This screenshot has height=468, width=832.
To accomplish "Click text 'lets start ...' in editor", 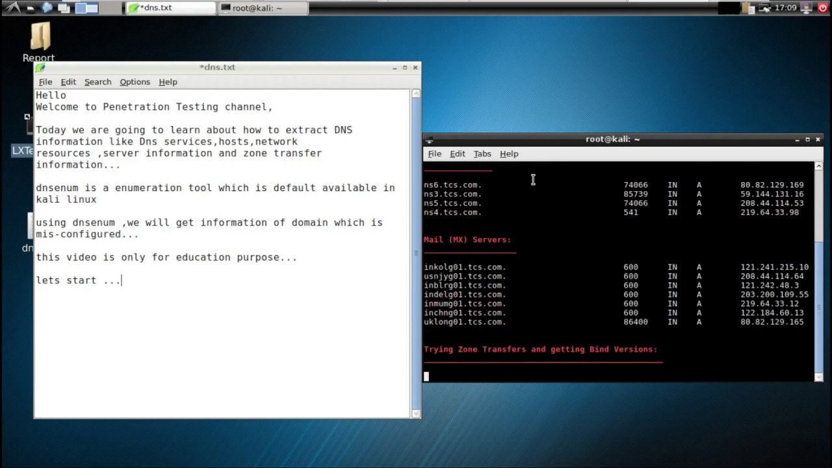I will pyautogui.click(x=78, y=280).
